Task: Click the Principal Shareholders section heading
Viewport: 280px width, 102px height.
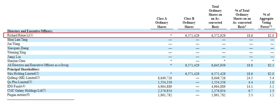Action: click(x=23, y=69)
